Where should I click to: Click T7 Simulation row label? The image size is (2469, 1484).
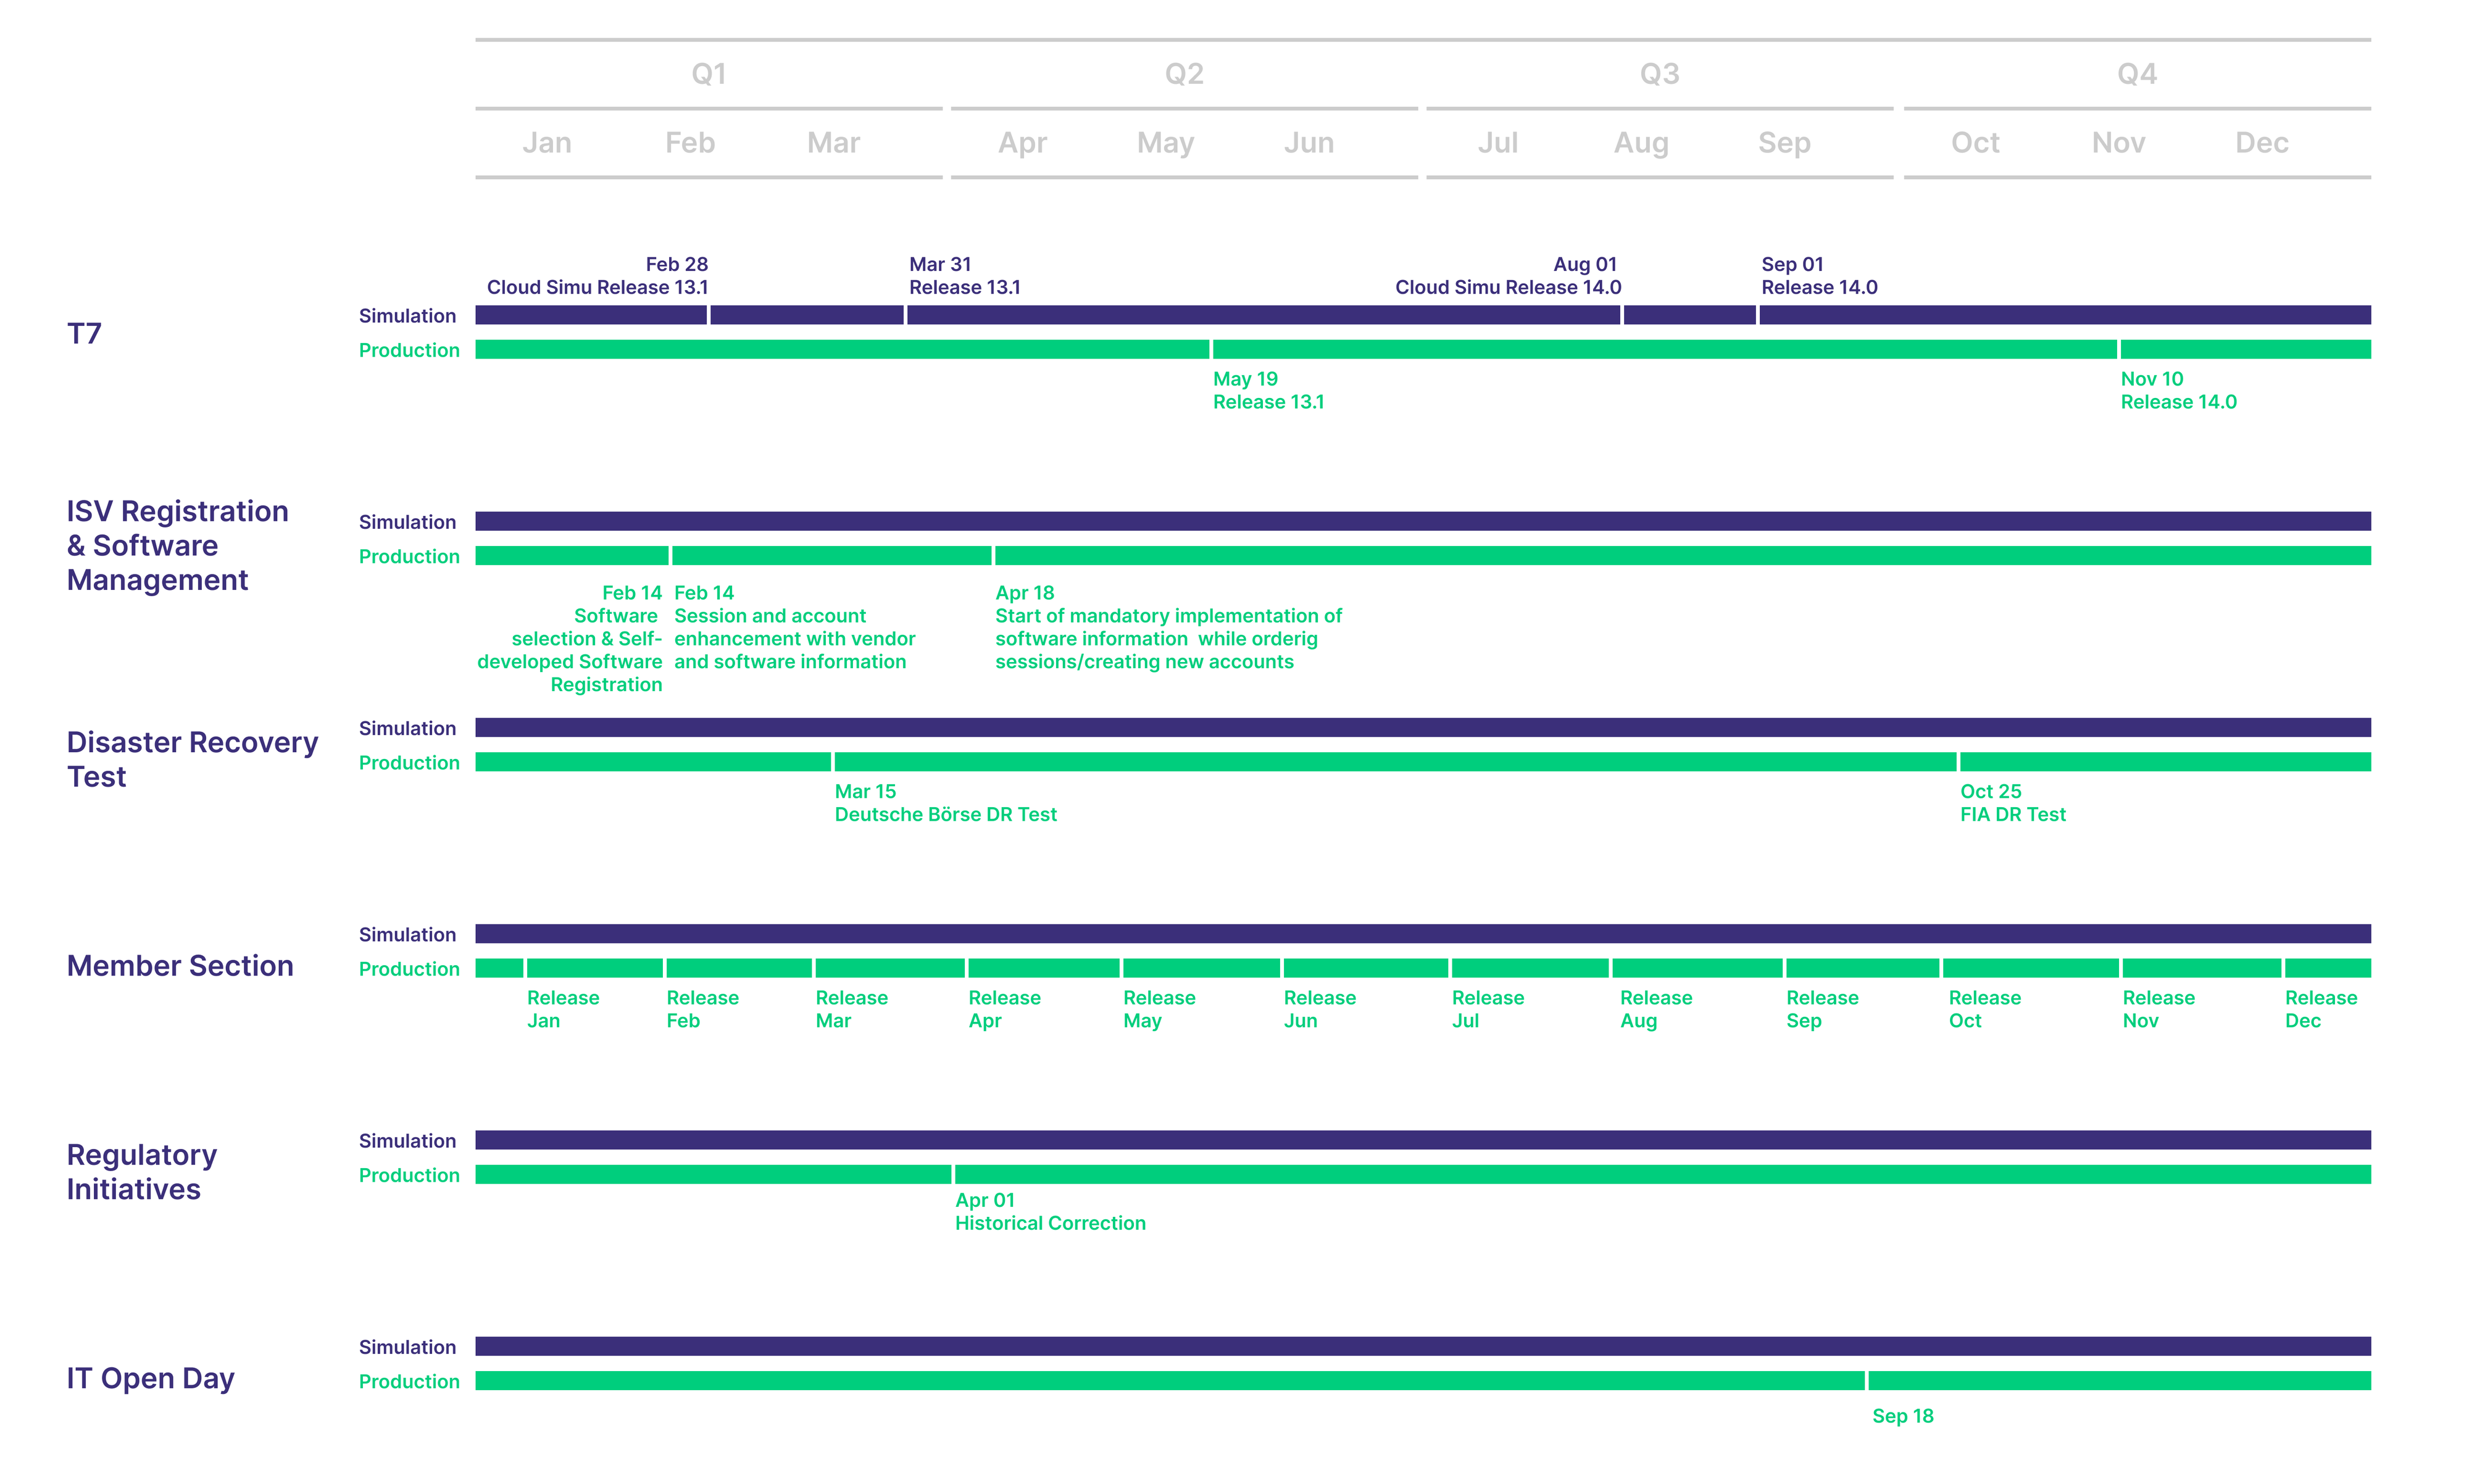click(x=407, y=316)
